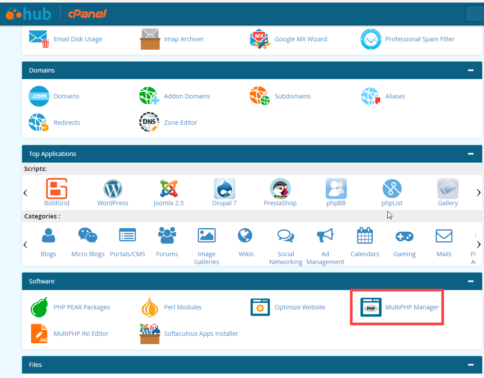Collapse the Files section

coord(470,365)
